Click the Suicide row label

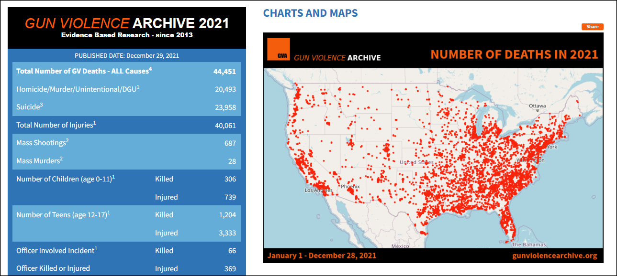tap(30, 106)
